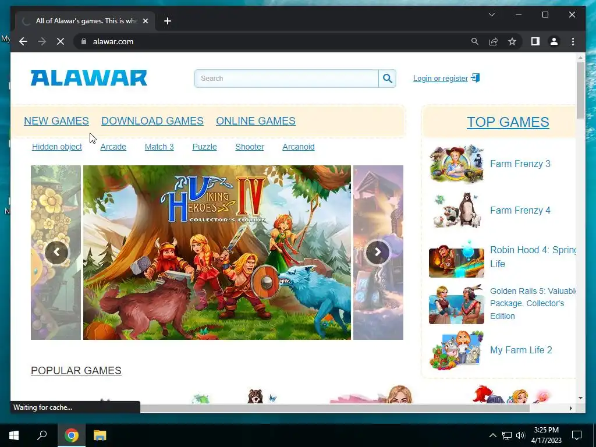This screenshot has height=447, width=596.
Task: Stop page loading with the X button
Action: [61, 41]
